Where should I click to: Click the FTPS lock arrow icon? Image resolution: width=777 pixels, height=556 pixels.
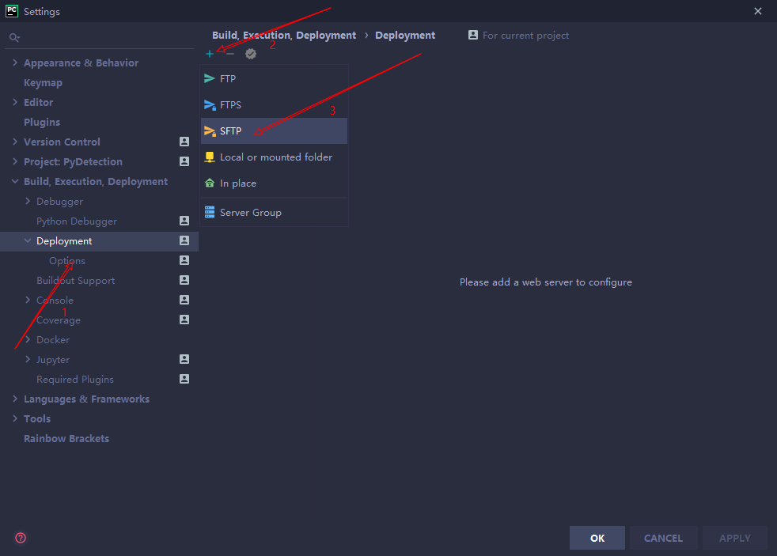pos(210,105)
